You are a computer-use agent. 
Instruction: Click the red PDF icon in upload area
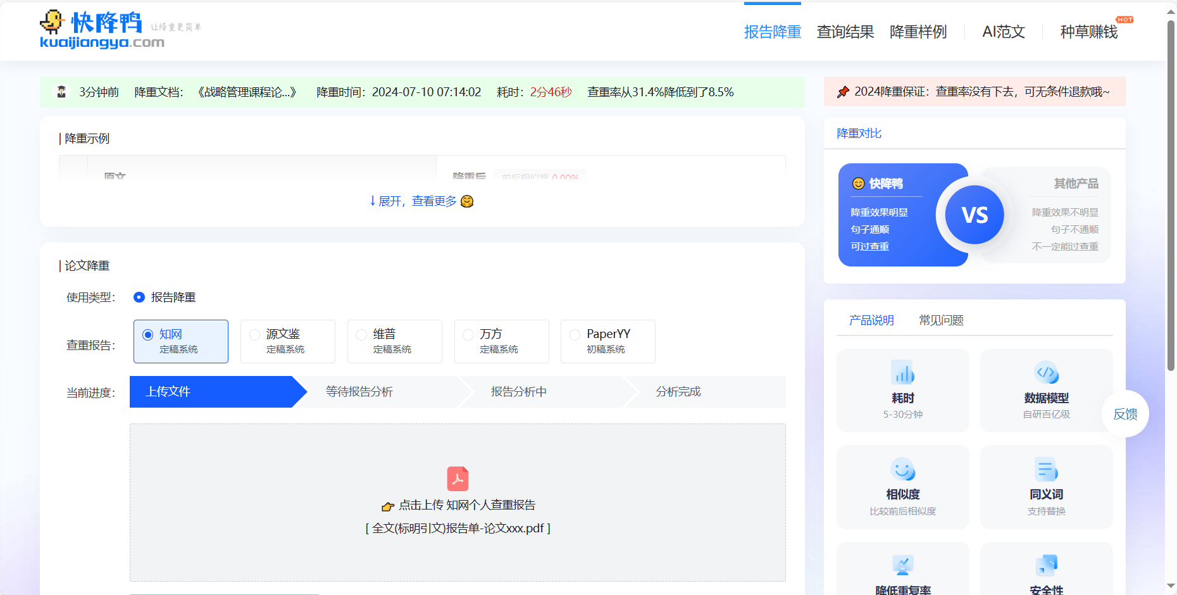[458, 479]
